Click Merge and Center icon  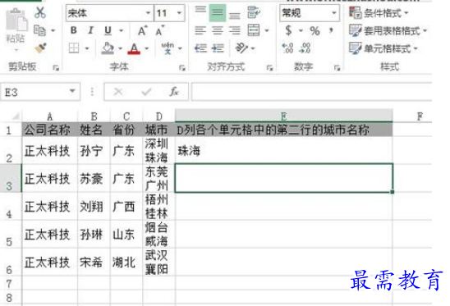tap(254, 30)
